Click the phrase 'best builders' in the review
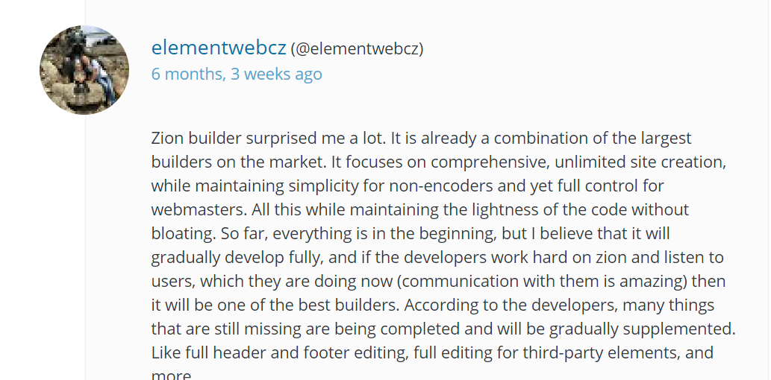 [x=352, y=305]
